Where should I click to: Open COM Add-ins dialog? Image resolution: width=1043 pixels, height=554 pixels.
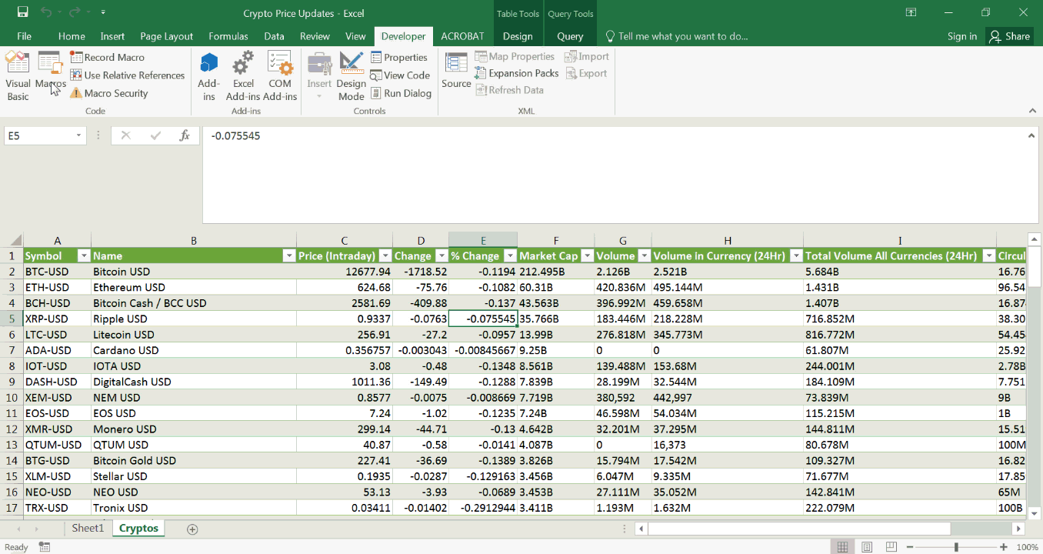280,76
